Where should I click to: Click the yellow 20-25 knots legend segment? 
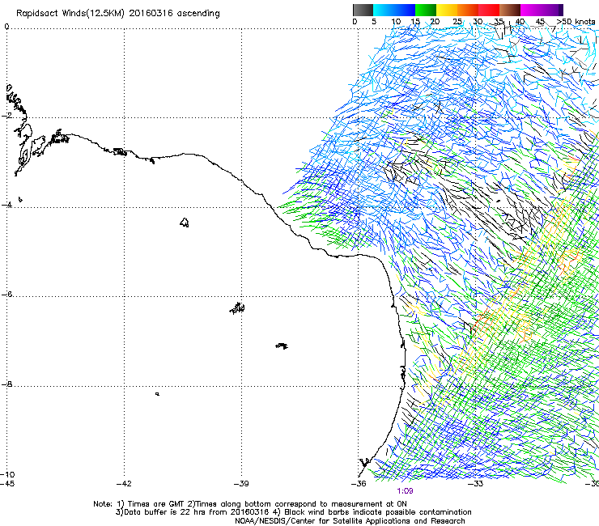pyautogui.click(x=447, y=10)
